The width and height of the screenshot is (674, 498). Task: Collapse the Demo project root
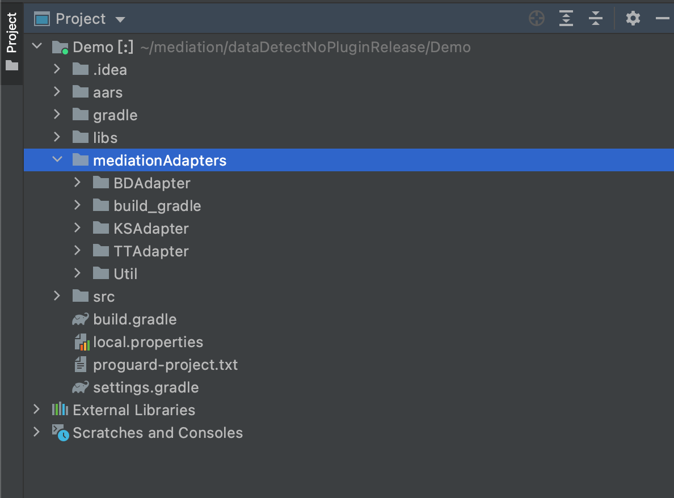click(x=37, y=47)
